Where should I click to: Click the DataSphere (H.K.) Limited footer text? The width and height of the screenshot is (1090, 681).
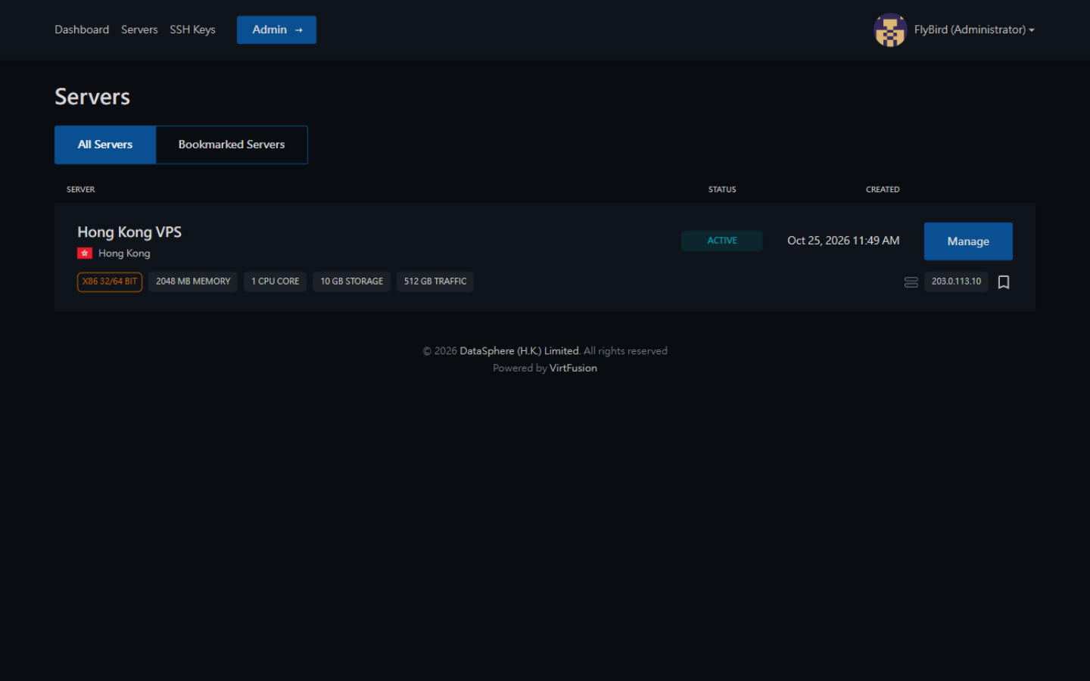click(519, 351)
